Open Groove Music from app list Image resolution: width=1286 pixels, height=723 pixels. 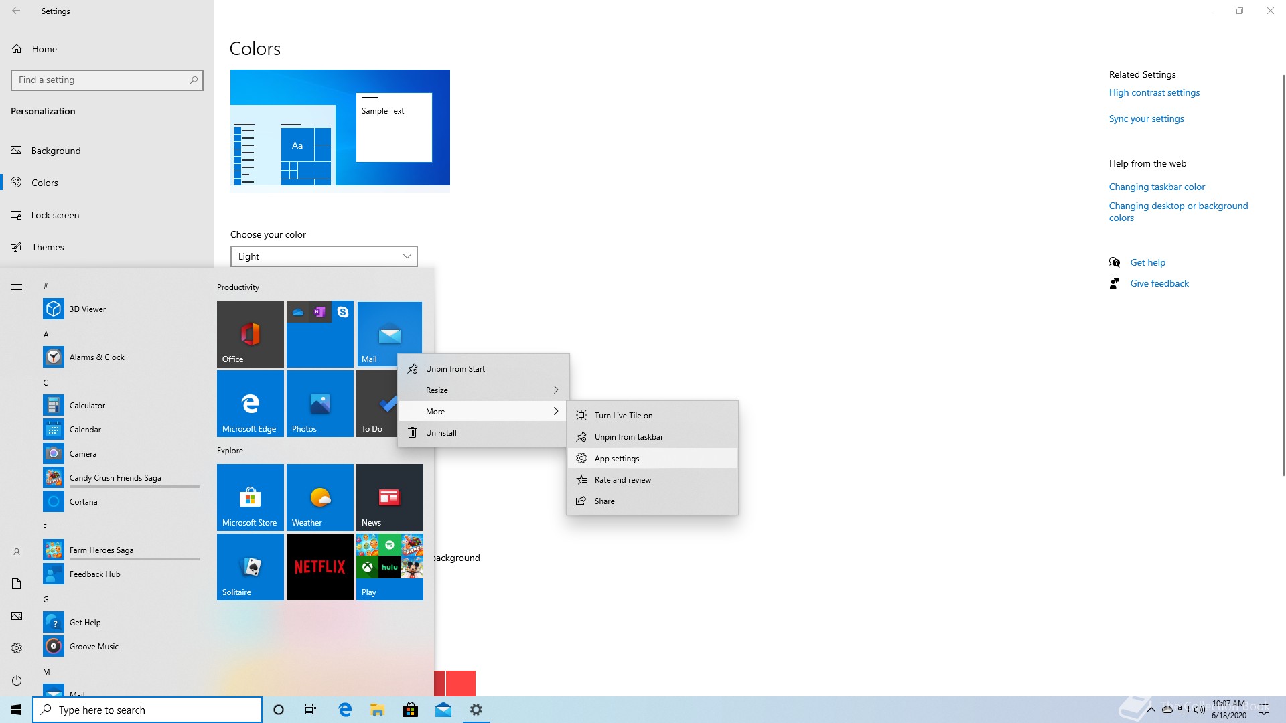94,646
